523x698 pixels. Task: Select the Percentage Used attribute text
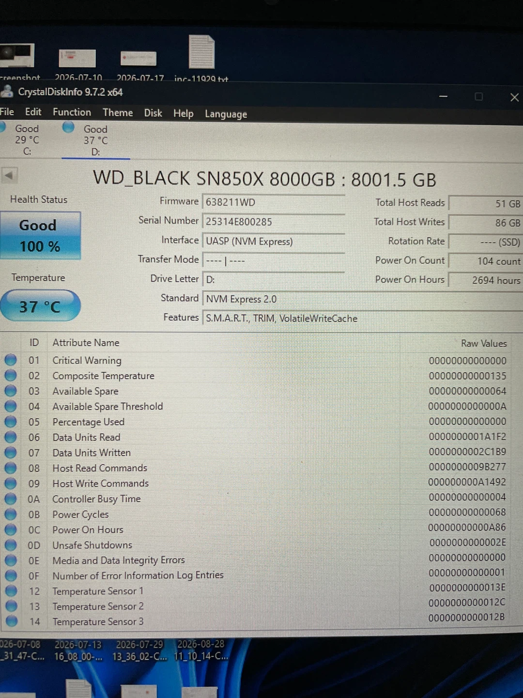(89, 422)
